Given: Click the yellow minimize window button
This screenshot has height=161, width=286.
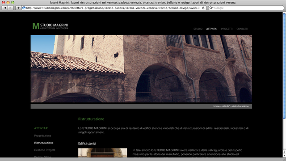Looking at the screenshot, I should click(x=8, y=2).
